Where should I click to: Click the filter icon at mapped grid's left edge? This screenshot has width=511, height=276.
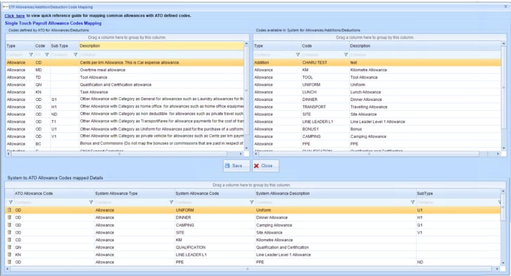coord(10,202)
